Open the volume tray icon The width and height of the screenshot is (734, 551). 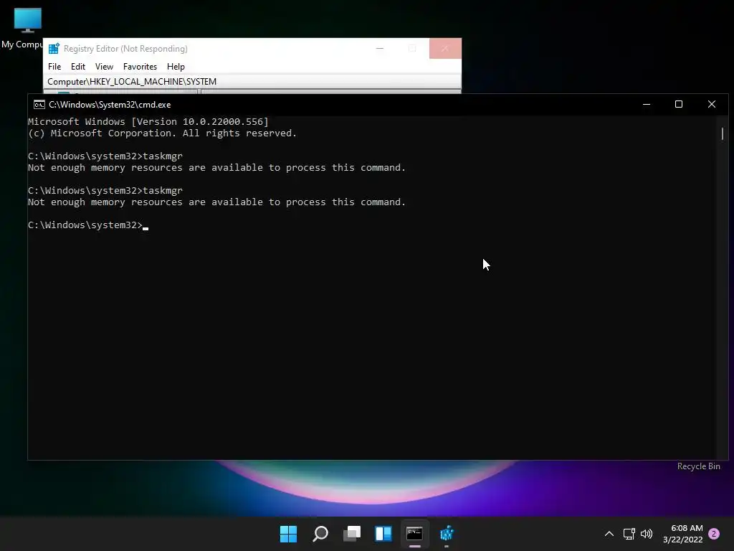647,534
